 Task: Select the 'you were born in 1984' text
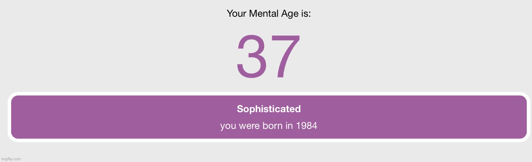[269, 126]
